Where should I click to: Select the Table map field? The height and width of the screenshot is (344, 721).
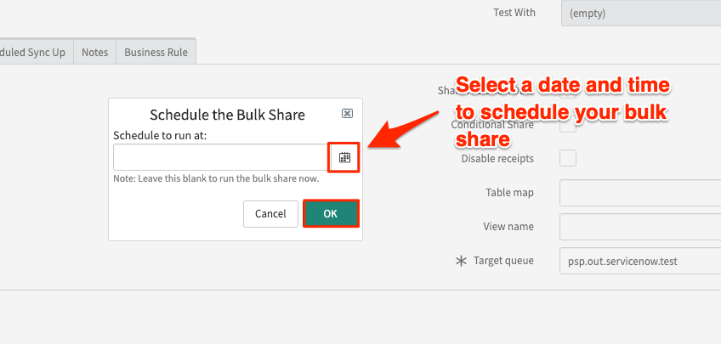click(640, 193)
